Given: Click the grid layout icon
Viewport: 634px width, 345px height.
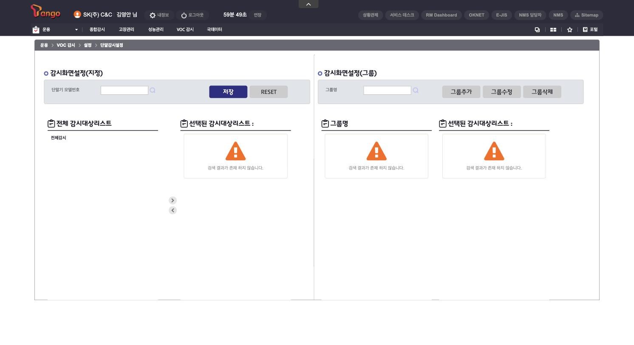Looking at the screenshot, I should pyautogui.click(x=553, y=30).
